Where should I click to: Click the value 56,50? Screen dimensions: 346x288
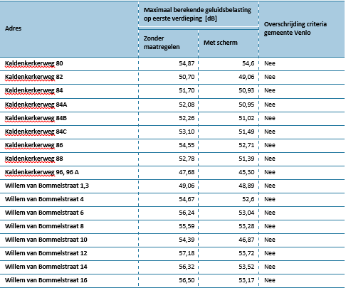[x=187, y=280]
